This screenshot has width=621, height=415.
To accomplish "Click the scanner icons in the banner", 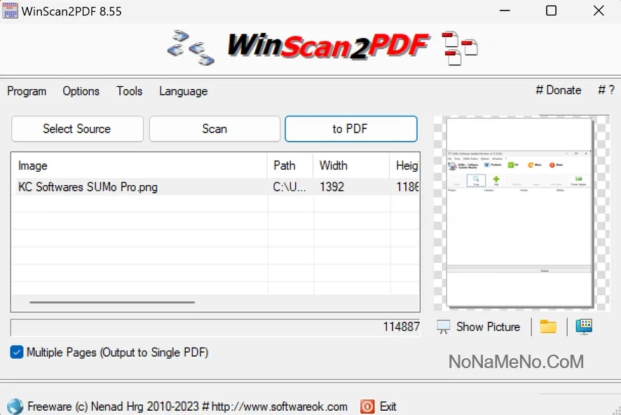I will (191, 47).
